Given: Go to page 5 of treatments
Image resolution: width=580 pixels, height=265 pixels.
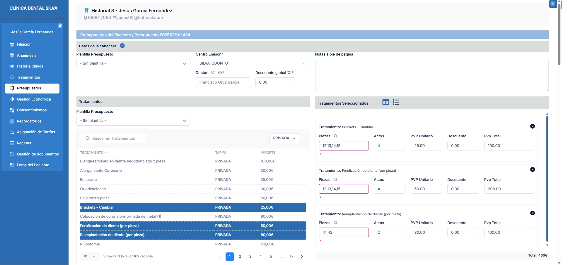Looking at the screenshot, I should pyautogui.click(x=271, y=257).
